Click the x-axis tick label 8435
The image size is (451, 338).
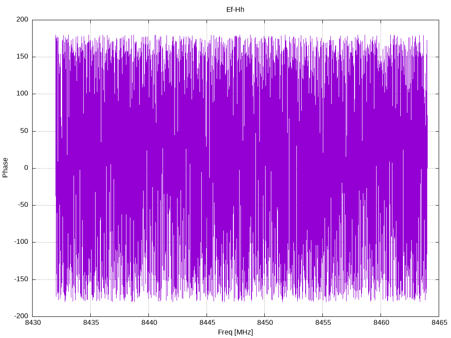[91, 323]
